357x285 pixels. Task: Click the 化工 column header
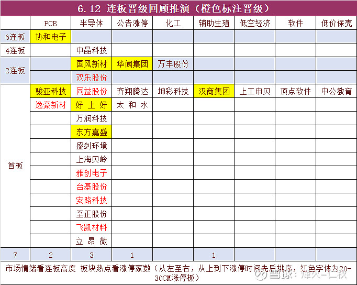point(173,23)
